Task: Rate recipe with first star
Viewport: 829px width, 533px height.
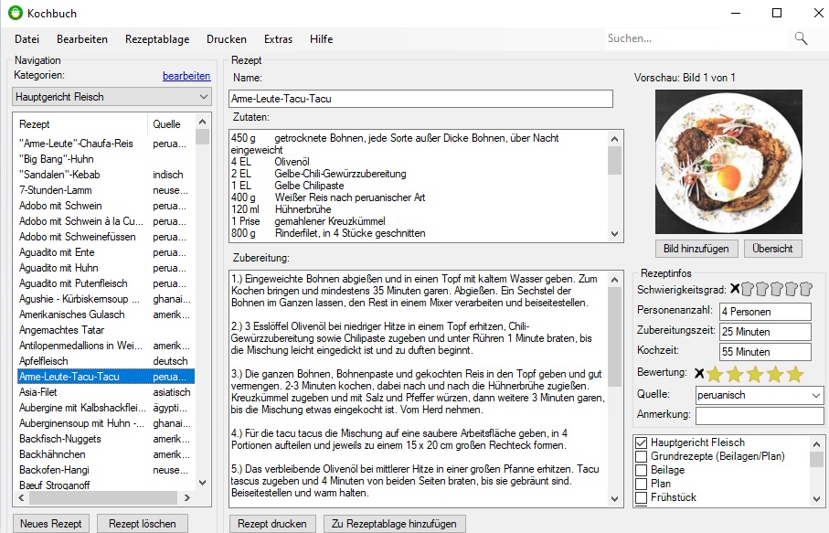Action: coord(715,374)
